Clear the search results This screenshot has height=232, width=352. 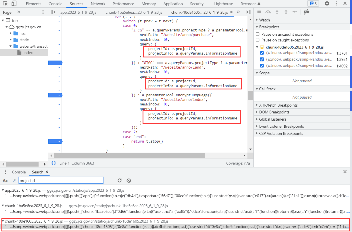click(x=129, y=181)
